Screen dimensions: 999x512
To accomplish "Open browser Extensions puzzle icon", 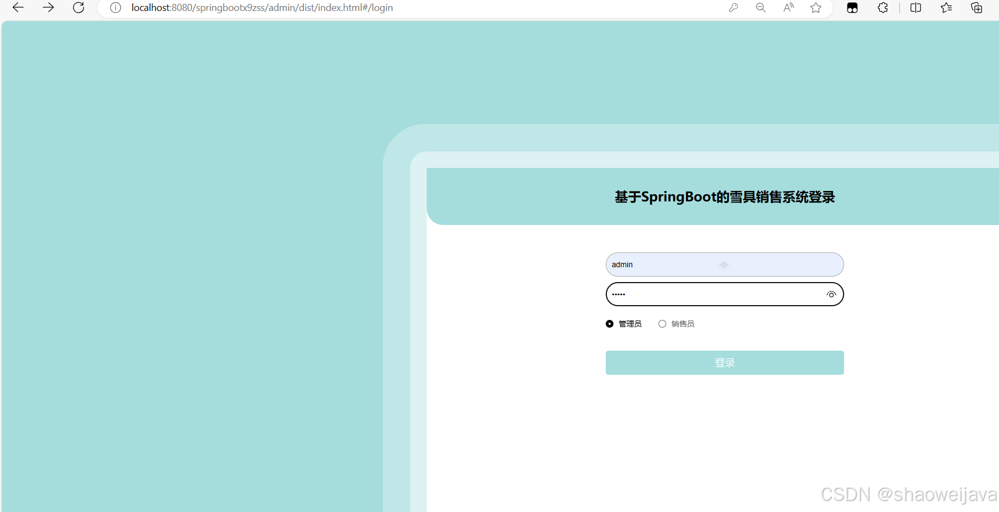I will 883,8.
